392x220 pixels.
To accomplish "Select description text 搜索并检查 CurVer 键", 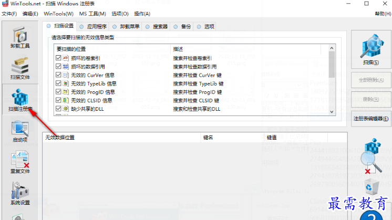I will pyautogui.click(x=197, y=75).
